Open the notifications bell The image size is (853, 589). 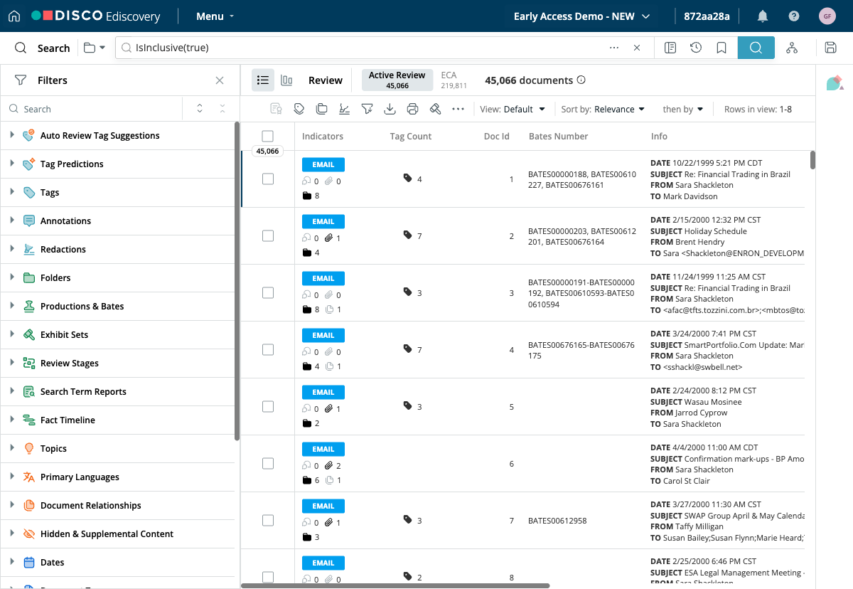tap(763, 16)
